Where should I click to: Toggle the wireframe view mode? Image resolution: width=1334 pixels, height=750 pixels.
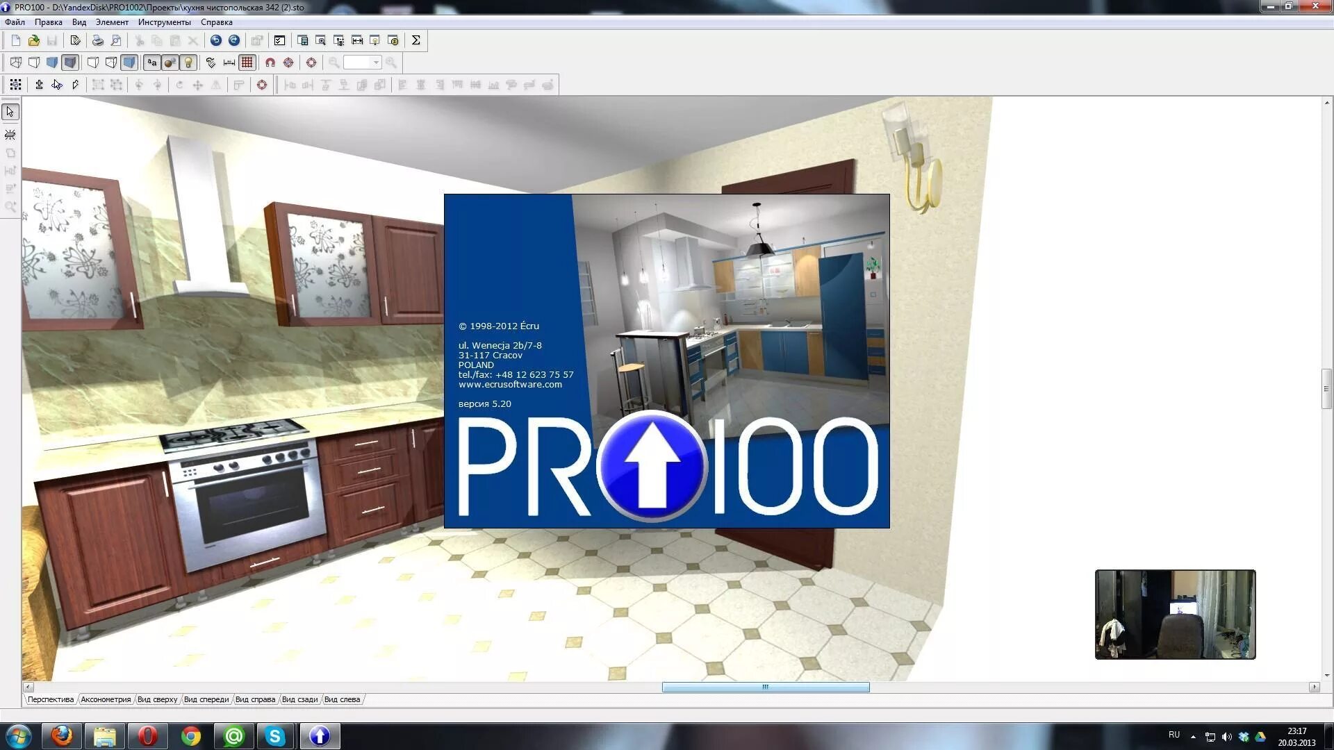point(15,62)
